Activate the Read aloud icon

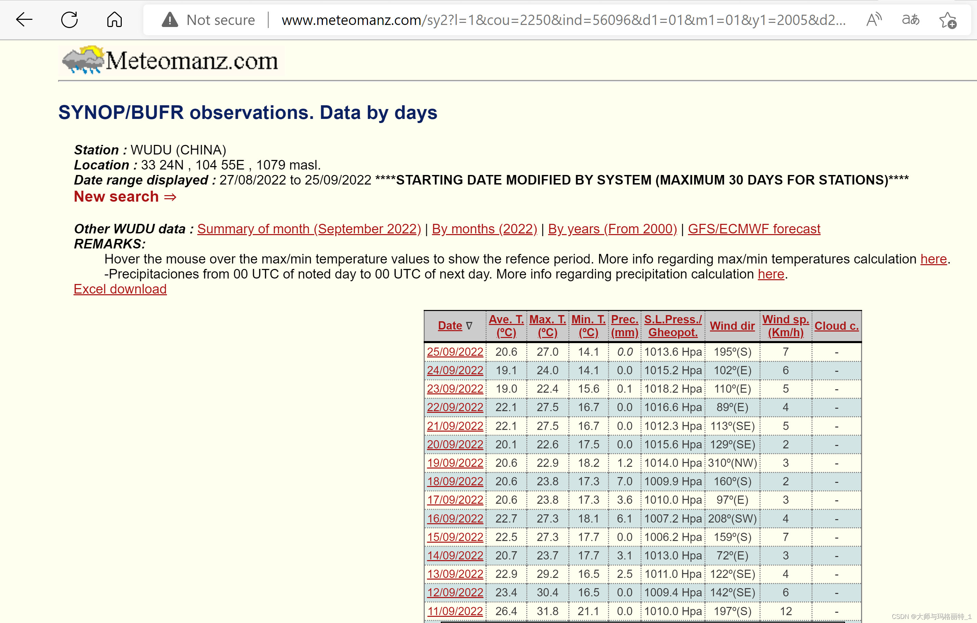(x=874, y=19)
